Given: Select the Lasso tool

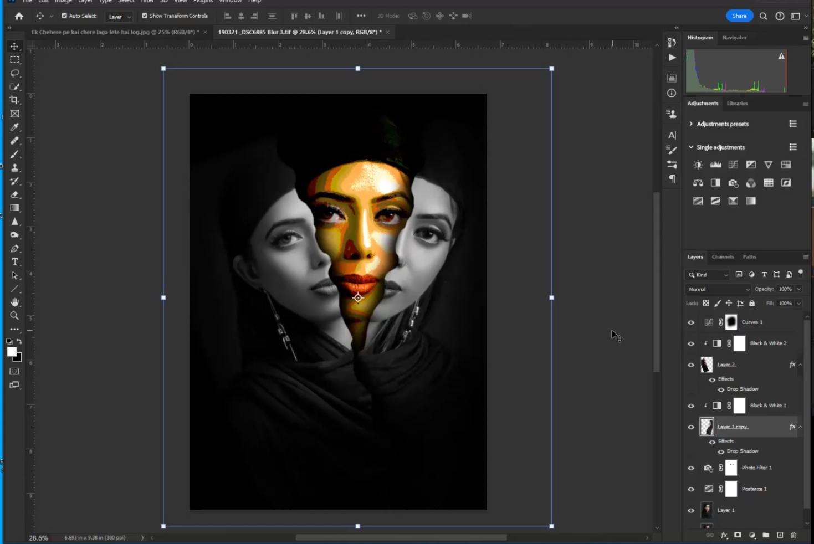Looking at the screenshot, I should pyautogui.click(x=14, y=73).
